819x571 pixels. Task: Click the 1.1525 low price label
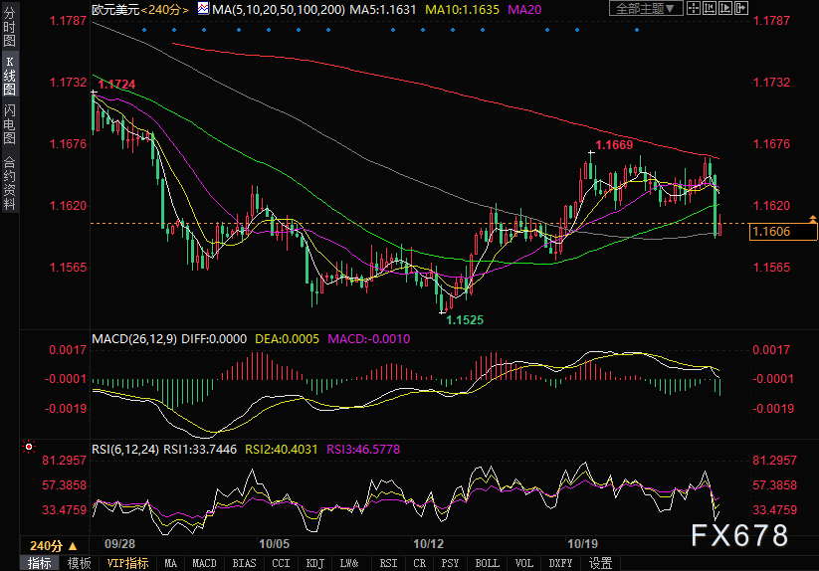(x=465, y=320)
